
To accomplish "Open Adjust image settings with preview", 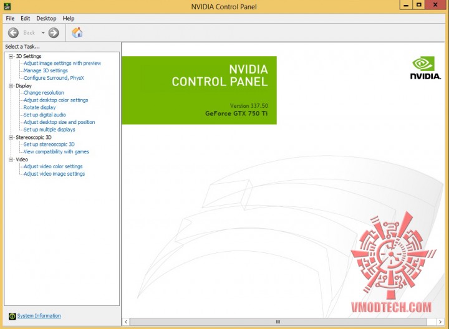I will (62, 63).
